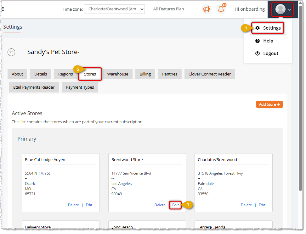Click the zip code 90049
The height and width of the screenshot is (234, 306).
(x=116, y=194)
